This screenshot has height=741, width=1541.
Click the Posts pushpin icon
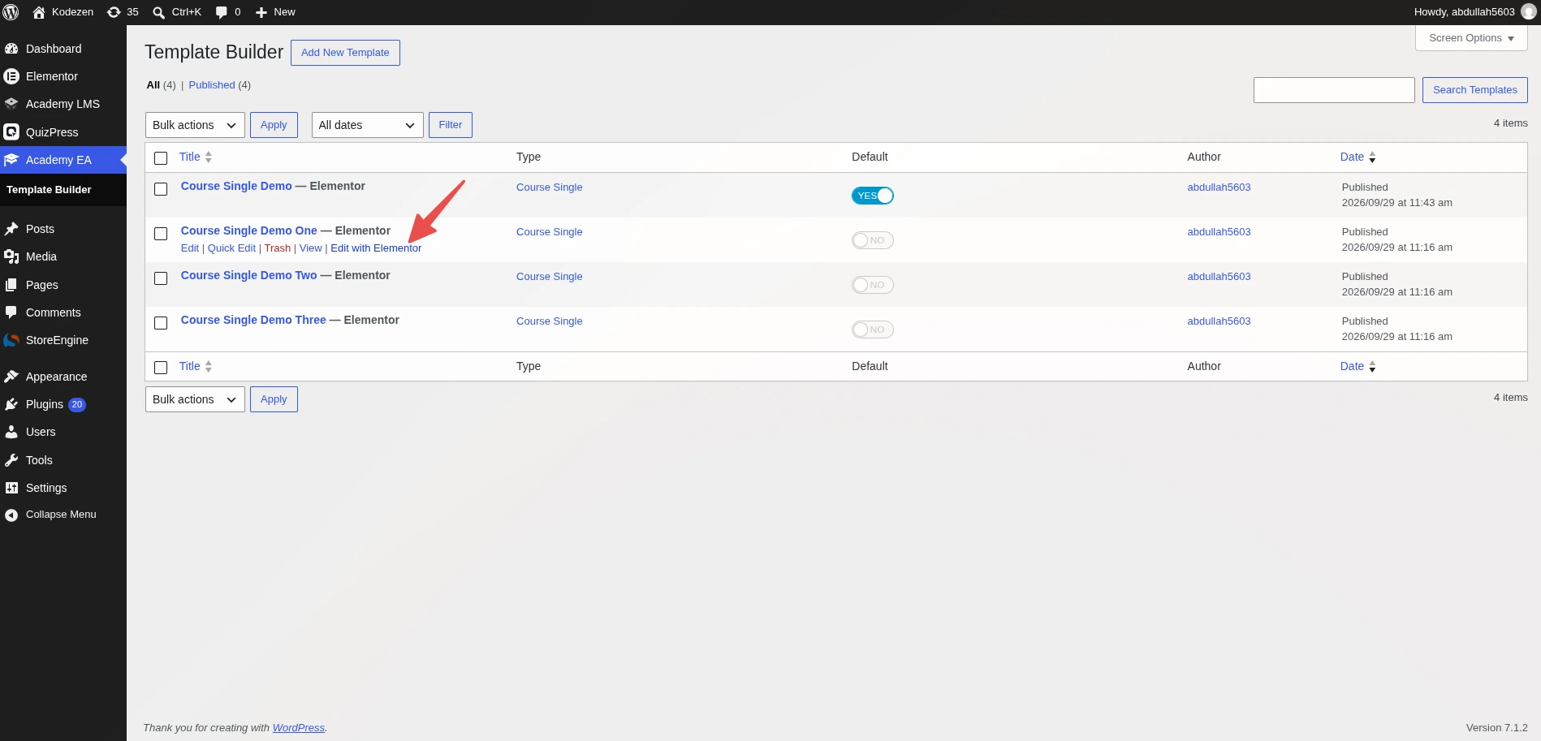(x=11, y=229)
